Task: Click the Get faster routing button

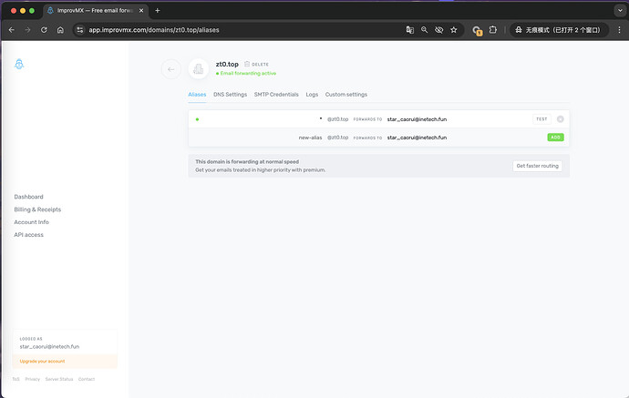Action: click(538, 166)
